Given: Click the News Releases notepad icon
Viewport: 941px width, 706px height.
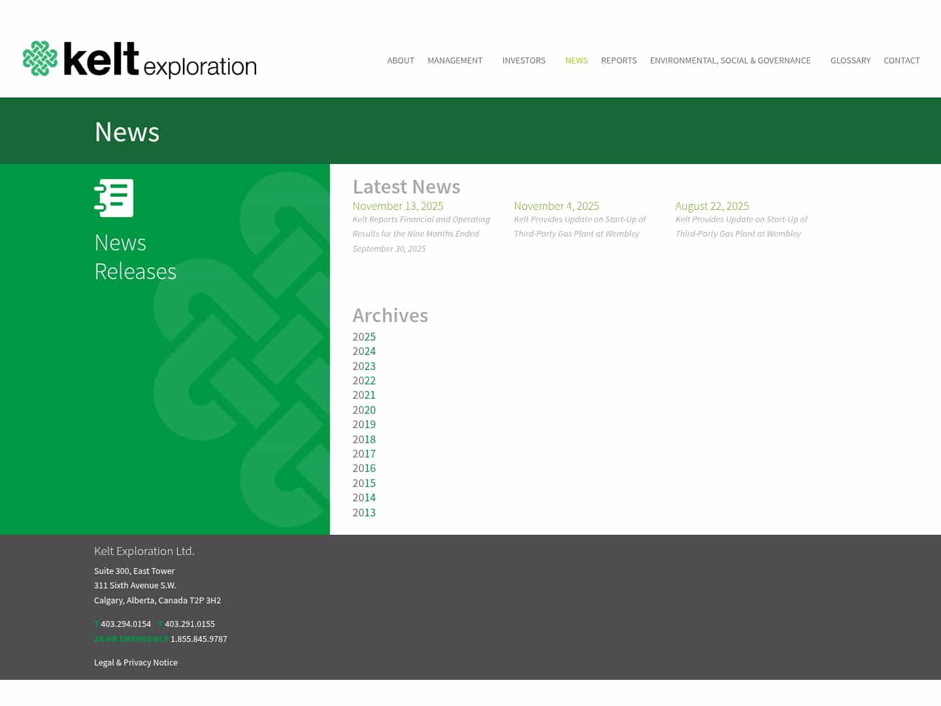Looking at the screenshot, I should (x=115, y=197).
